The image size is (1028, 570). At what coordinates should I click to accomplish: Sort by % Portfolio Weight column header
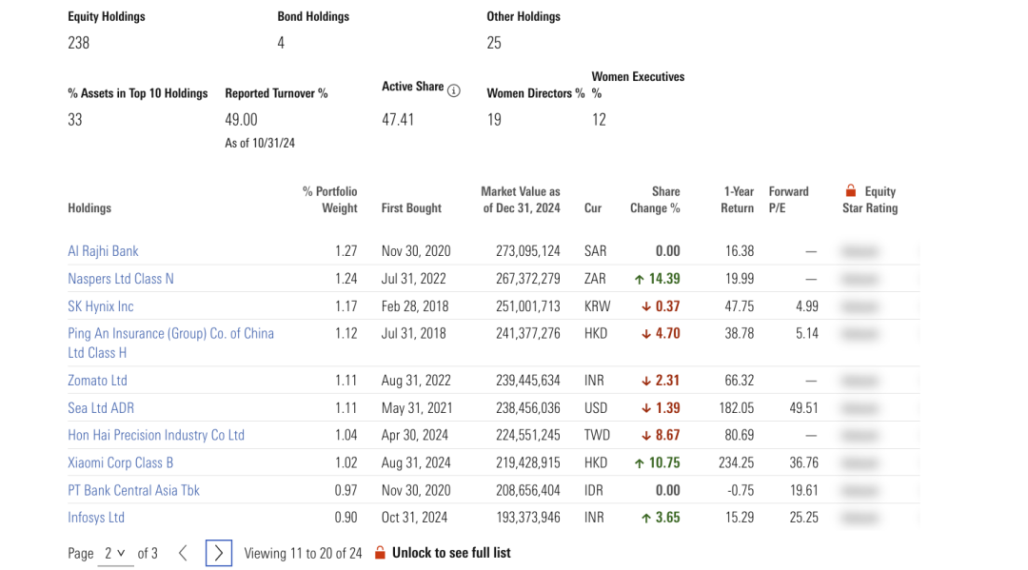(329, 200)
